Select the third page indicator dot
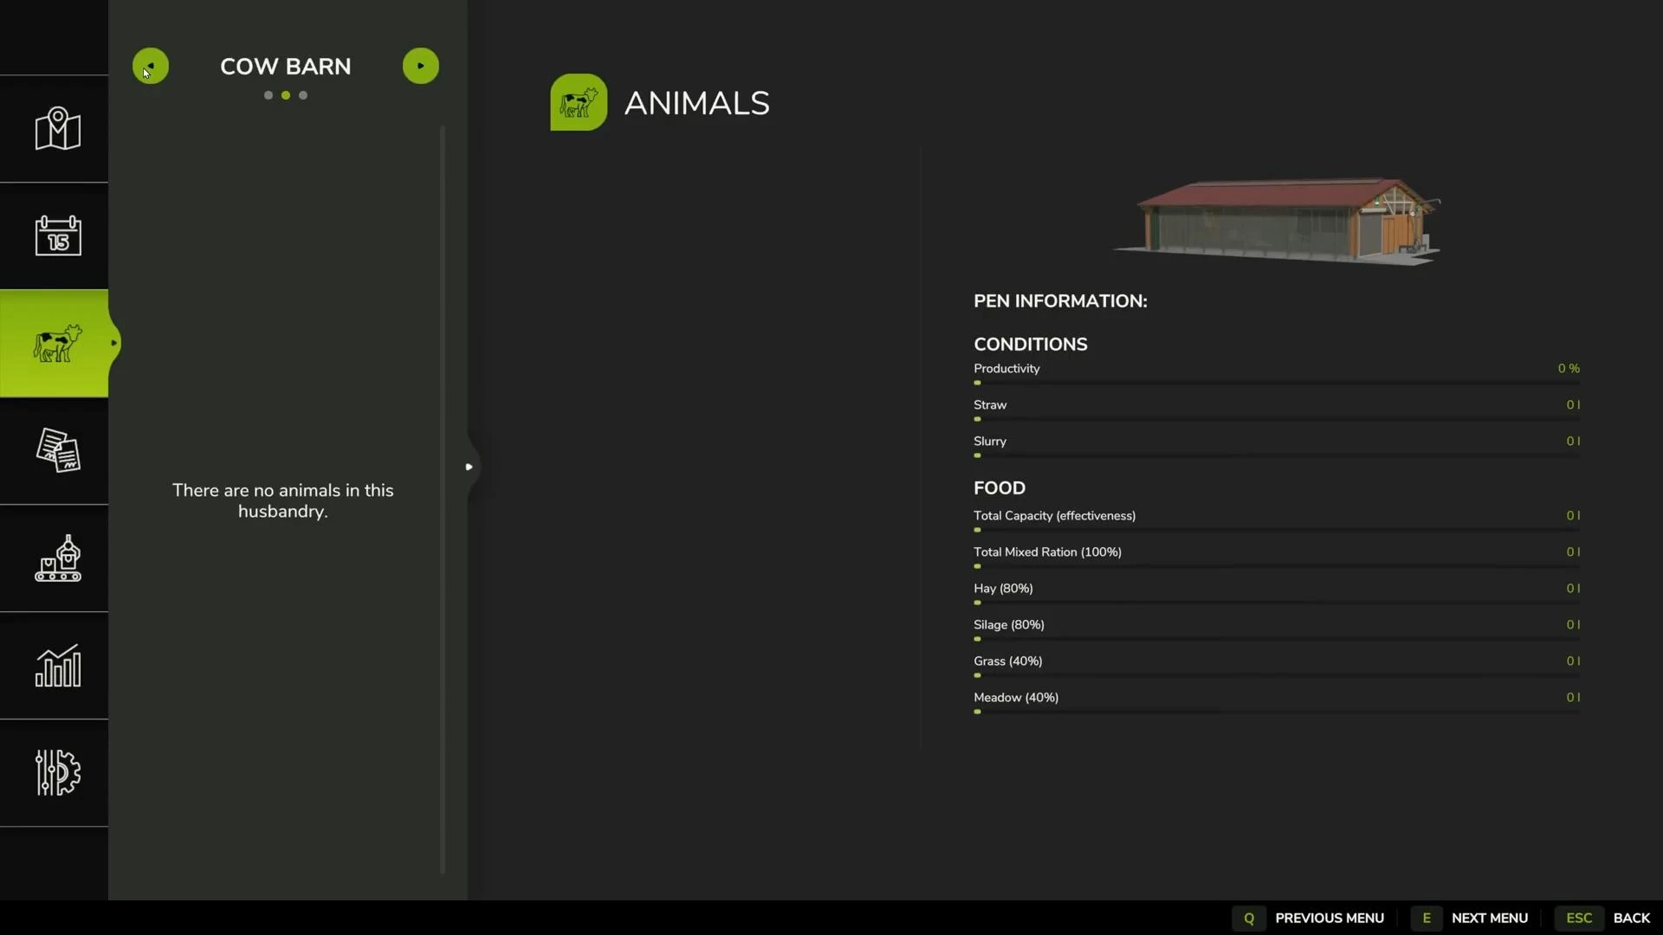Image resolution: width=1663 pixels, height=935 pixels. click(x=303, y=95)
